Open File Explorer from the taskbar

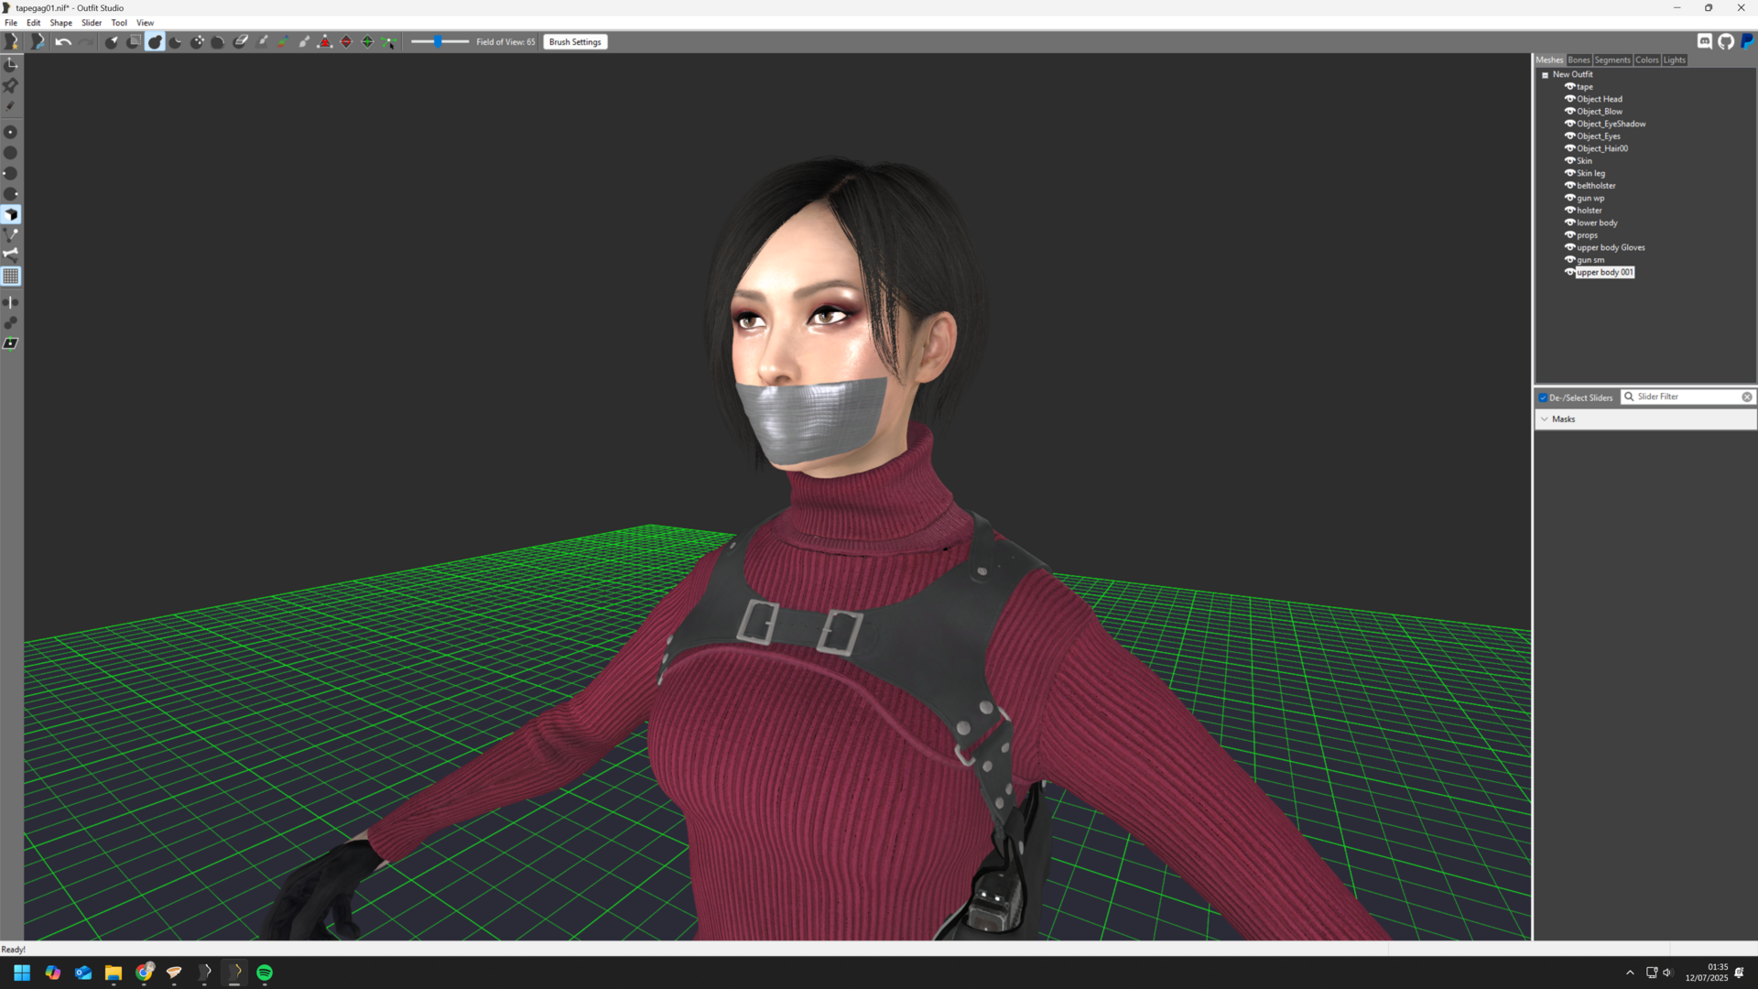pyautogui.click(x=114, y=973)
